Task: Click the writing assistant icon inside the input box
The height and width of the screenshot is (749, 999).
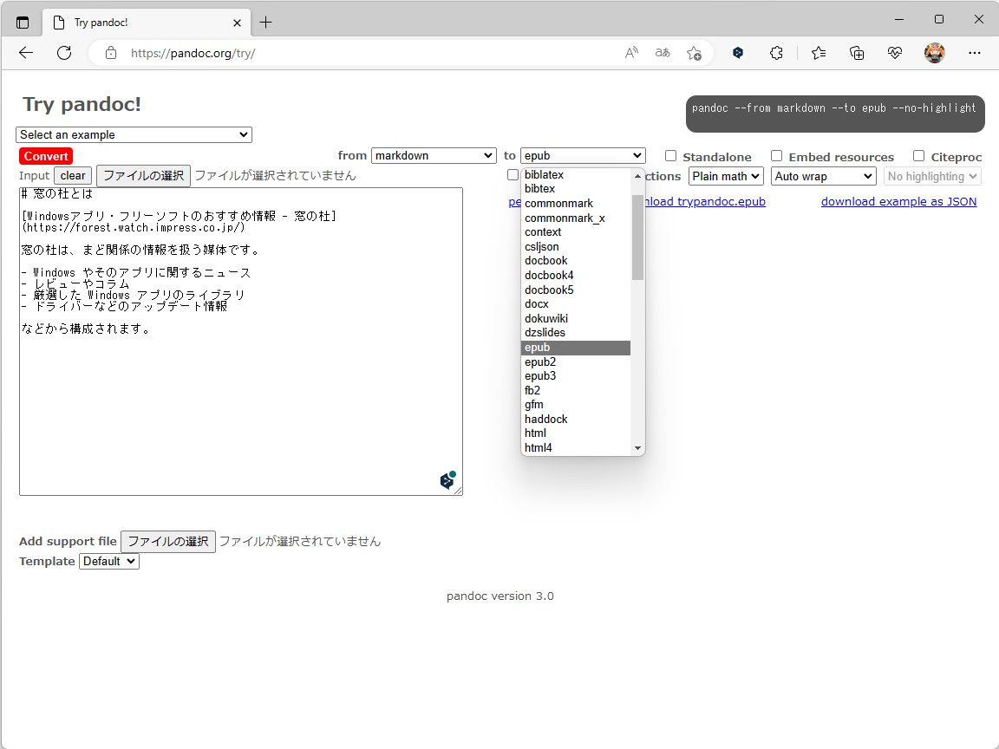Action: 447,479
